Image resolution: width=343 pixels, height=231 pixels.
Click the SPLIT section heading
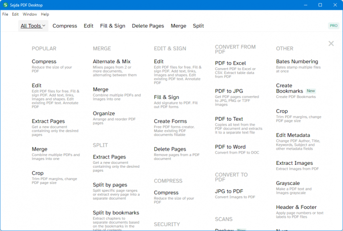pyautogui.click(x=100, y=145)
